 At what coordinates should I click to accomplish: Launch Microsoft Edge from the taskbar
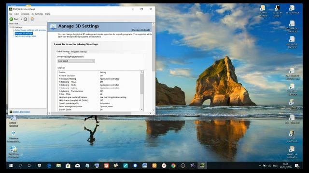(49, 166)
